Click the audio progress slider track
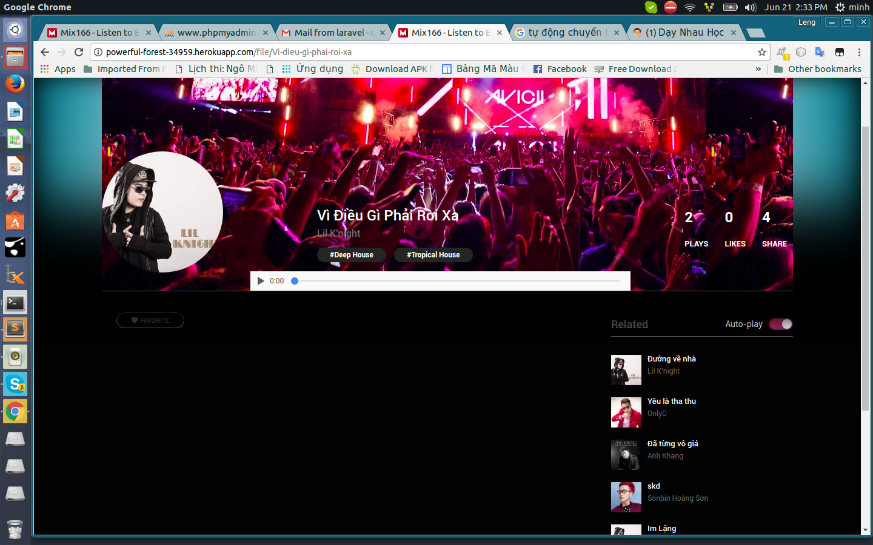This screenshot has width=873, height=545. tap(456, 281)
